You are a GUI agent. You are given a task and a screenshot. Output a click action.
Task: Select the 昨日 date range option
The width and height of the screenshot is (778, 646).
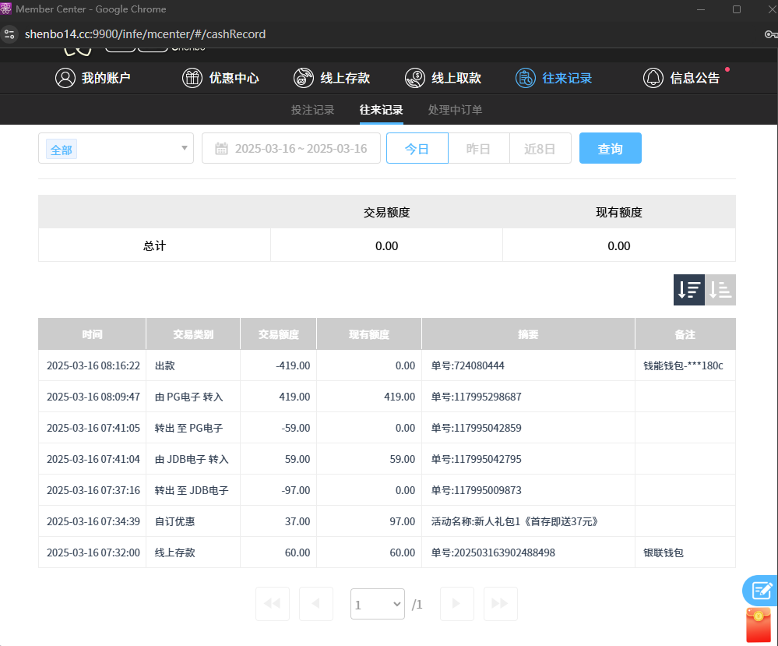478,148
